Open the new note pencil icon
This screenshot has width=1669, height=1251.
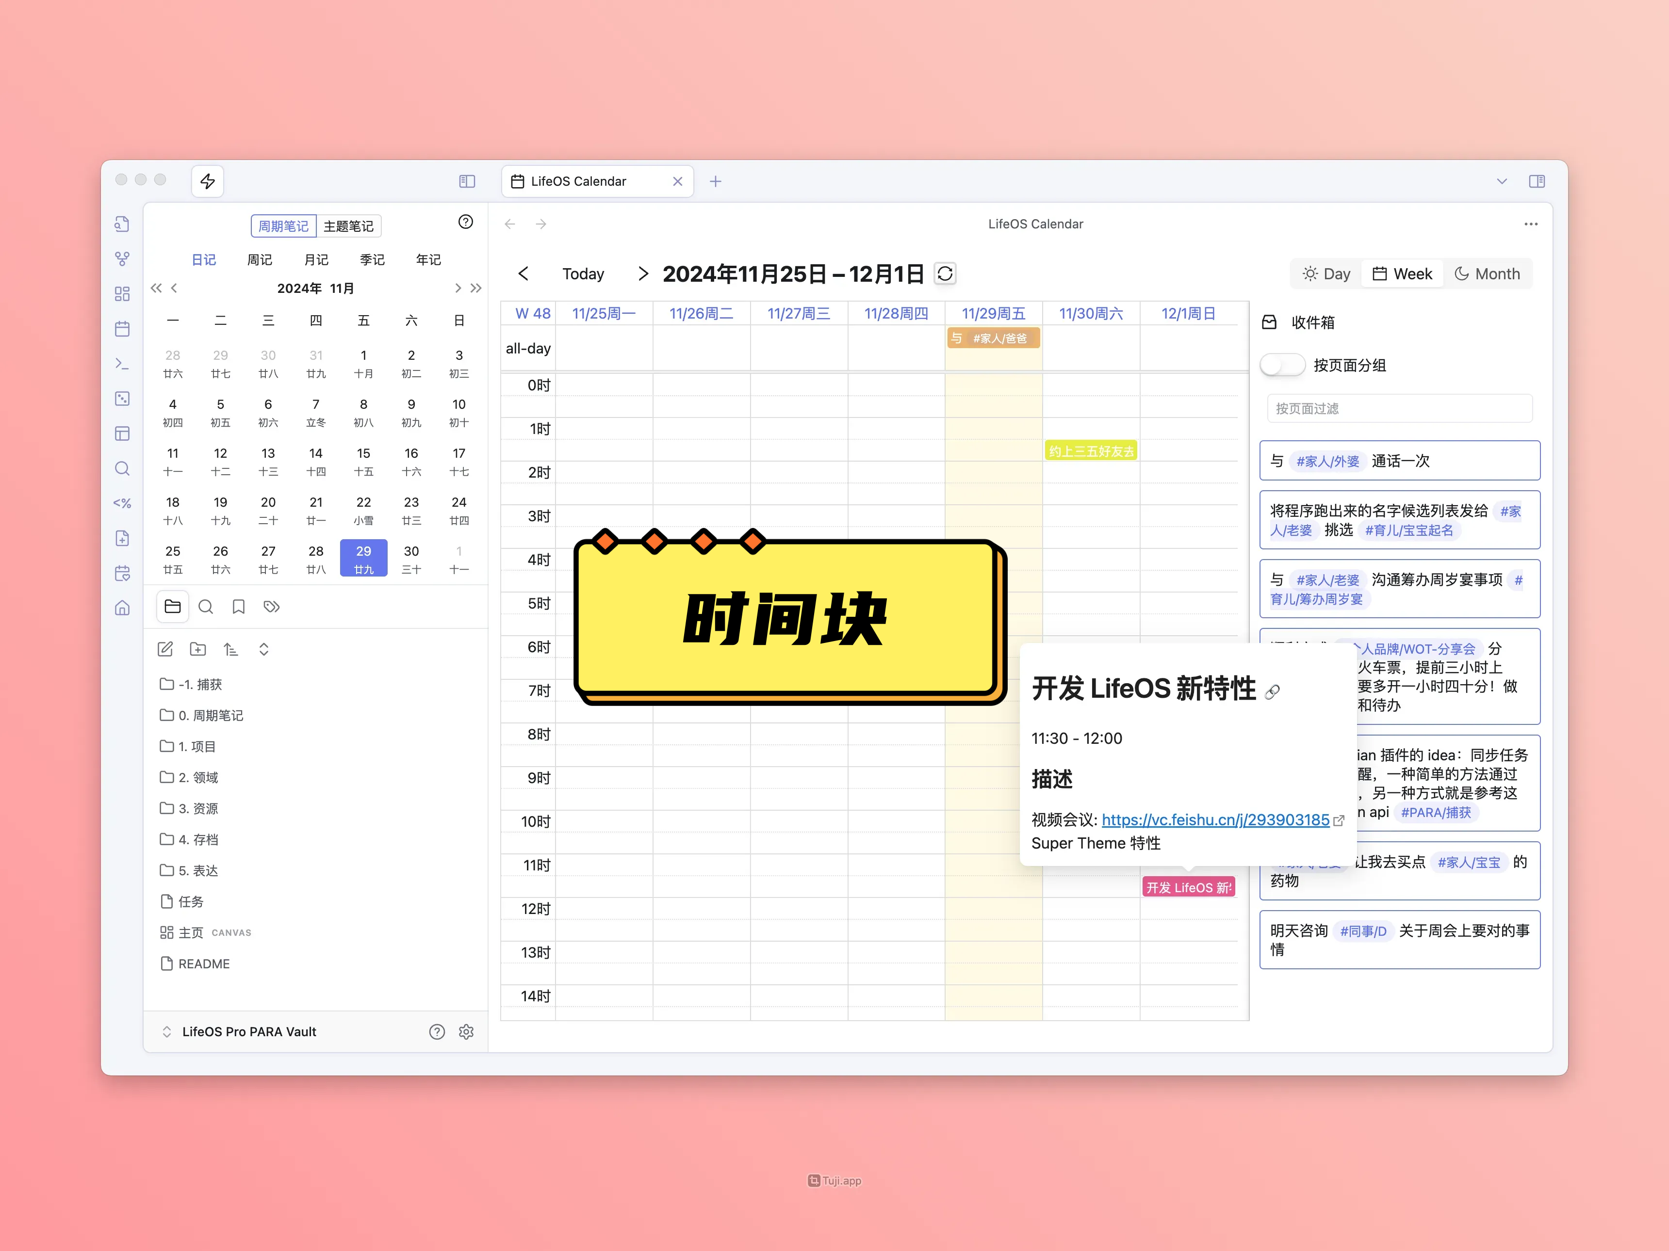tap(165, 649)
